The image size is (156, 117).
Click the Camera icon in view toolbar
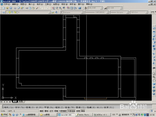(x=154, y=68)
